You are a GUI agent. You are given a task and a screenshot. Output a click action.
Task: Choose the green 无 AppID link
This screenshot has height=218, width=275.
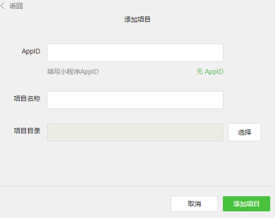(210, 72)
